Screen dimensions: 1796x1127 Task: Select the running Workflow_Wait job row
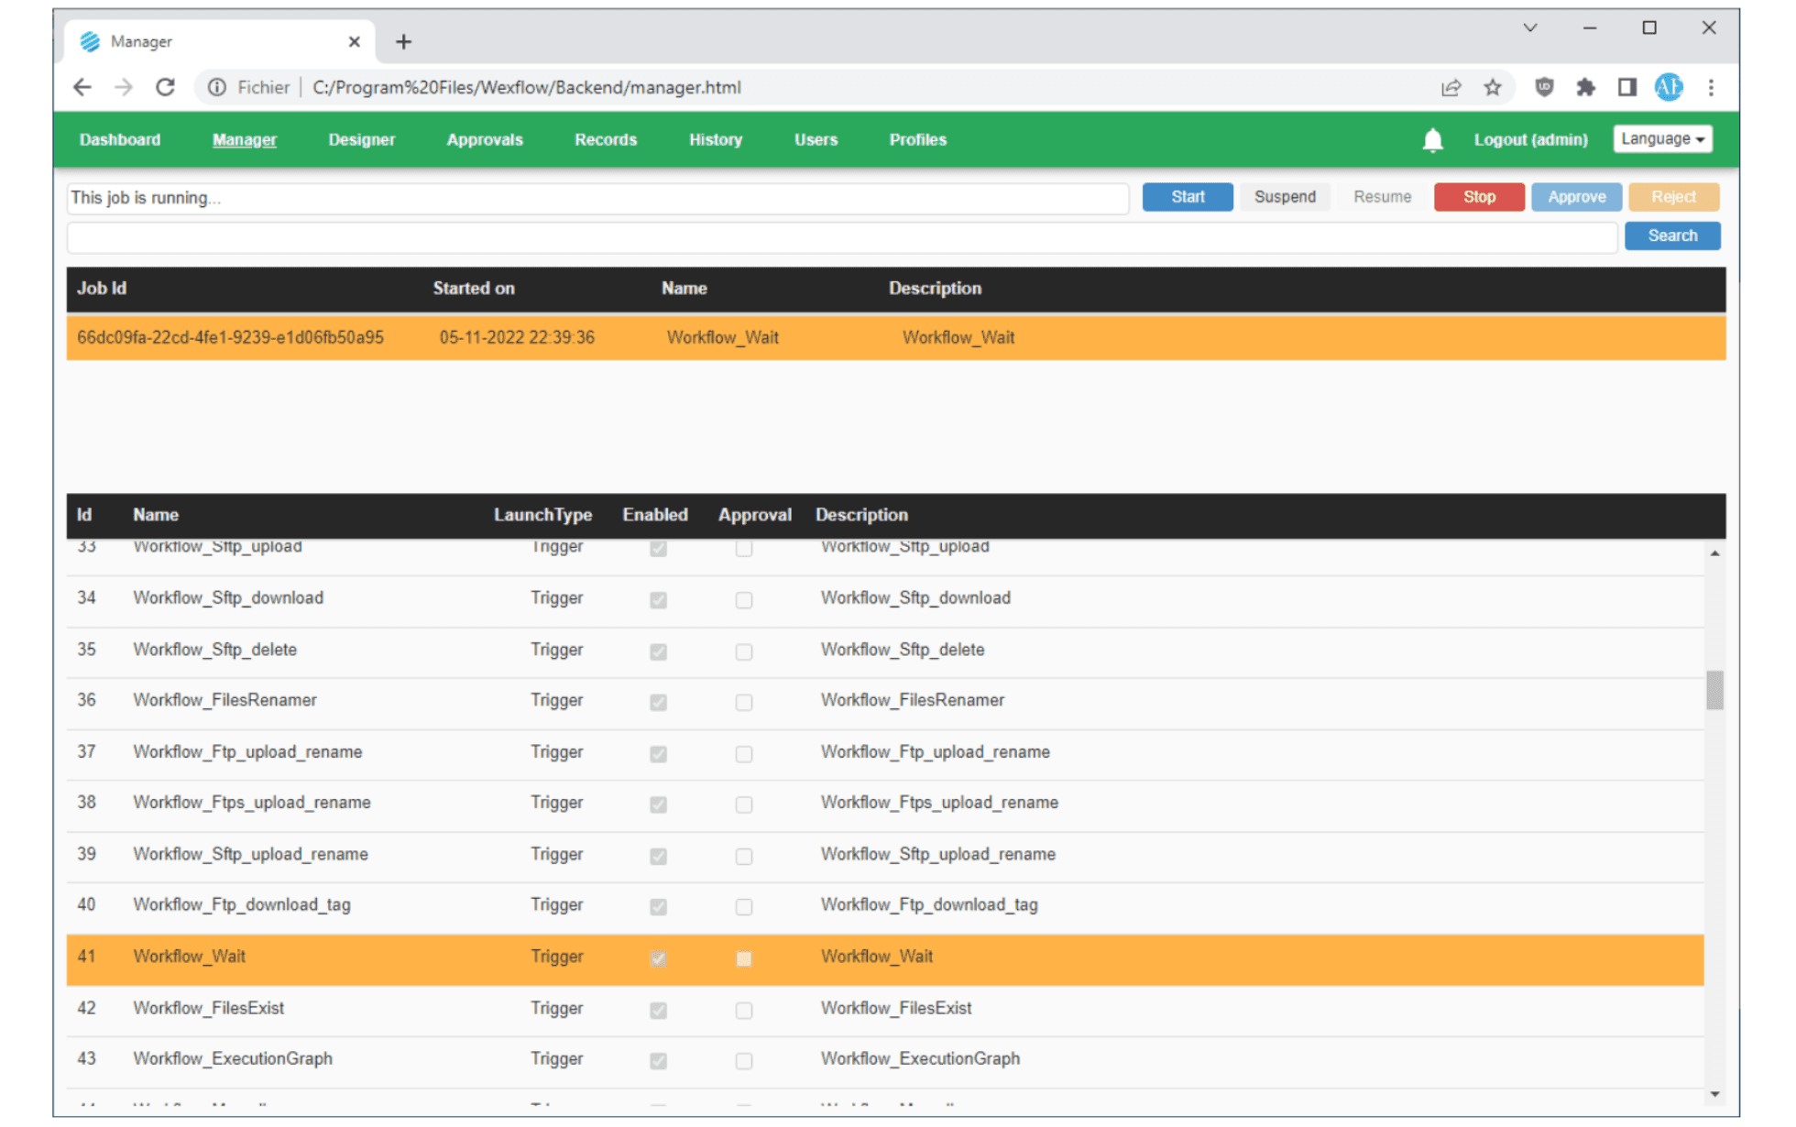(x=895, y=338)
